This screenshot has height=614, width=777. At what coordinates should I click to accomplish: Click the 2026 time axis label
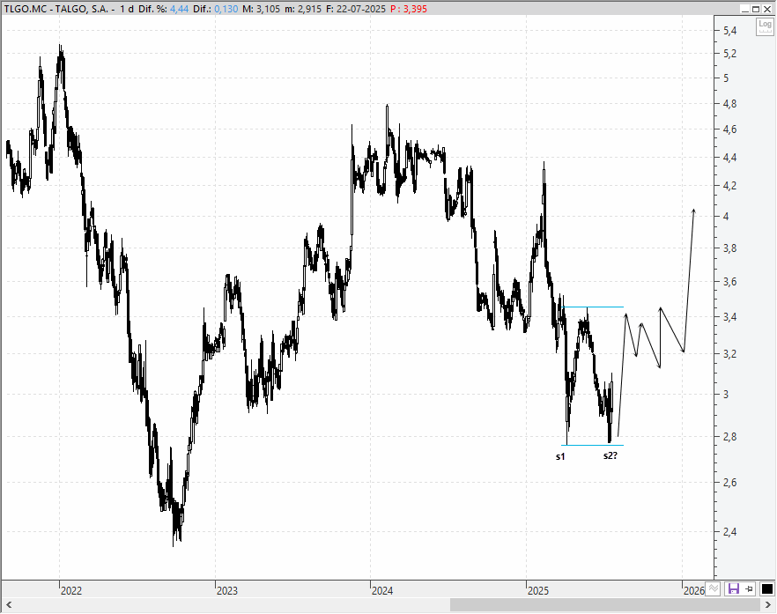(x=694, y=591)
